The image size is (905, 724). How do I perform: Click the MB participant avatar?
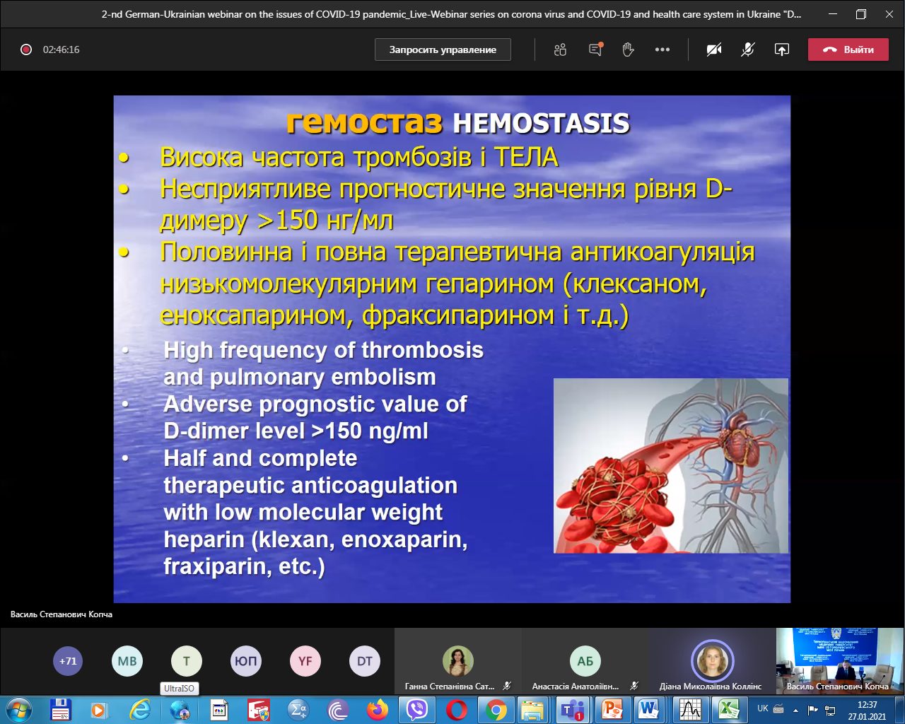(x=127, y=661)
